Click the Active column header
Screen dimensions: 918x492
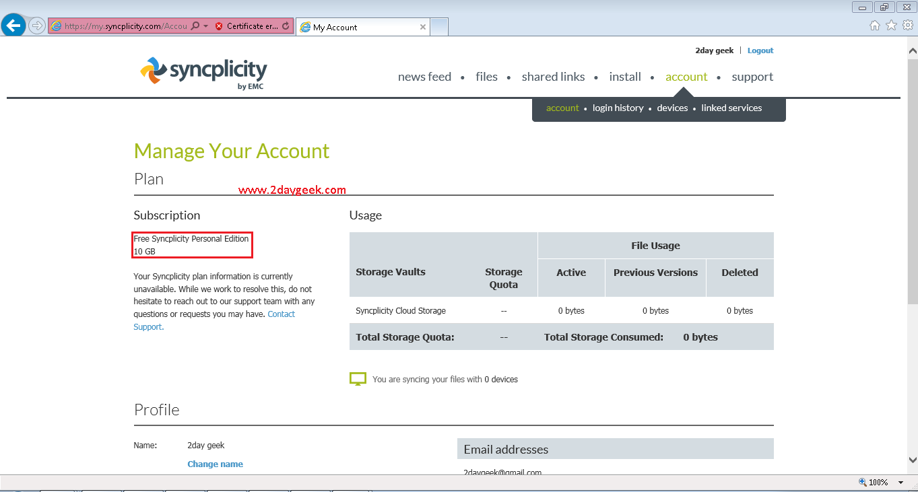[571, 273]
